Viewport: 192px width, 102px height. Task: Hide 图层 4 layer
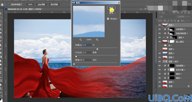(159, 53)
